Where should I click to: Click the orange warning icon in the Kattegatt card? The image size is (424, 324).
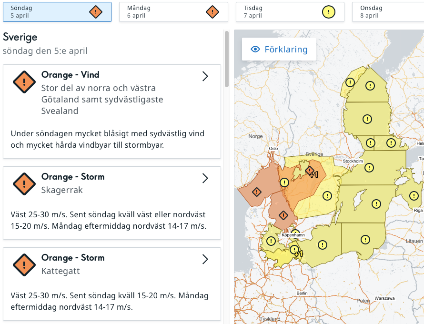(x=24, y=265)
